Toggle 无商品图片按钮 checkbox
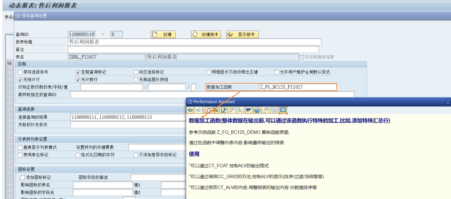This screenshot has height=199, width=451. pyautogui.click(x=136, y=80)
